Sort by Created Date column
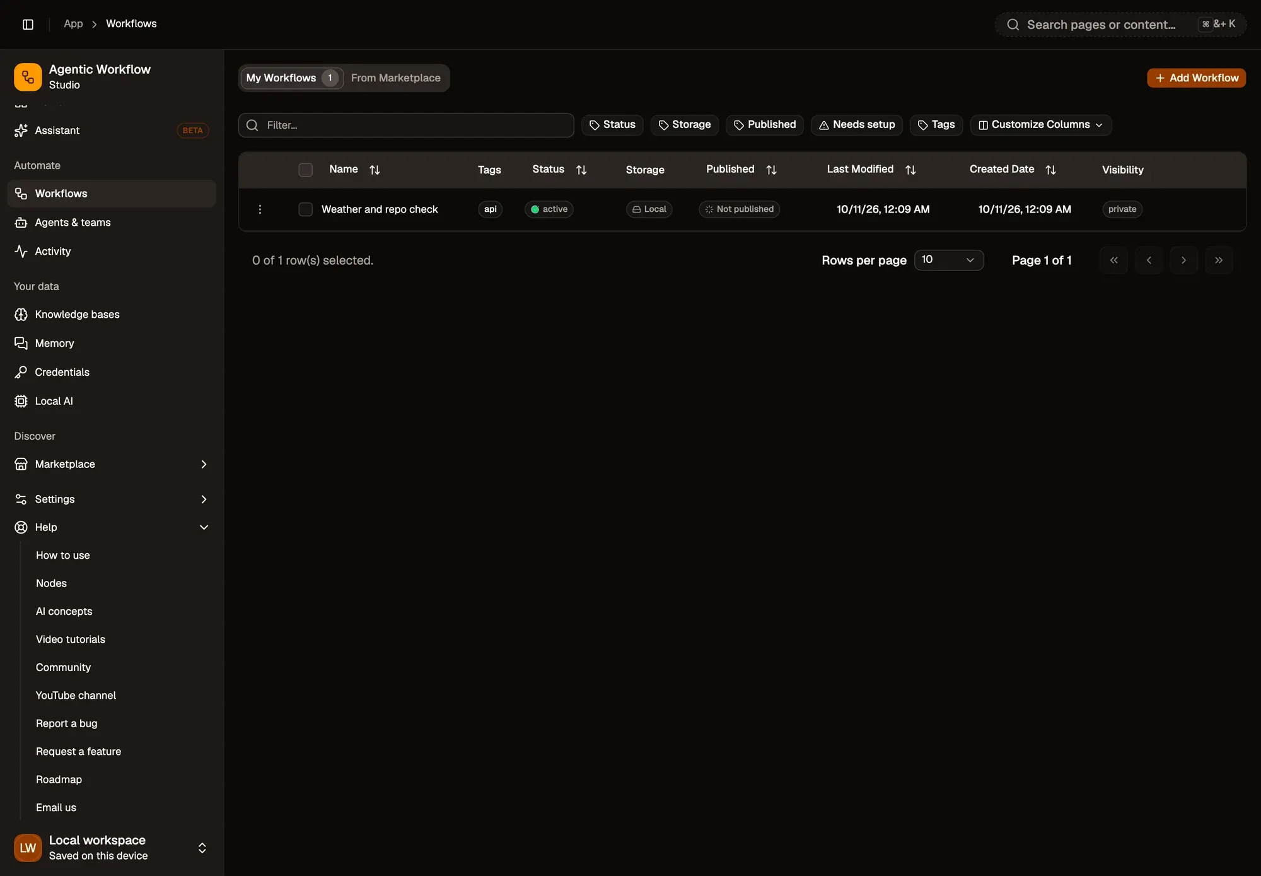The image size is (1261, 876). coord(1050,170)
